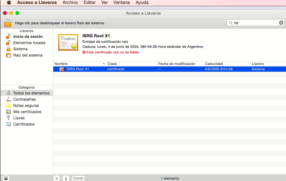286x181 pixels.
Task: Show the Notas seguras category
Action: (x=26, y=105)
